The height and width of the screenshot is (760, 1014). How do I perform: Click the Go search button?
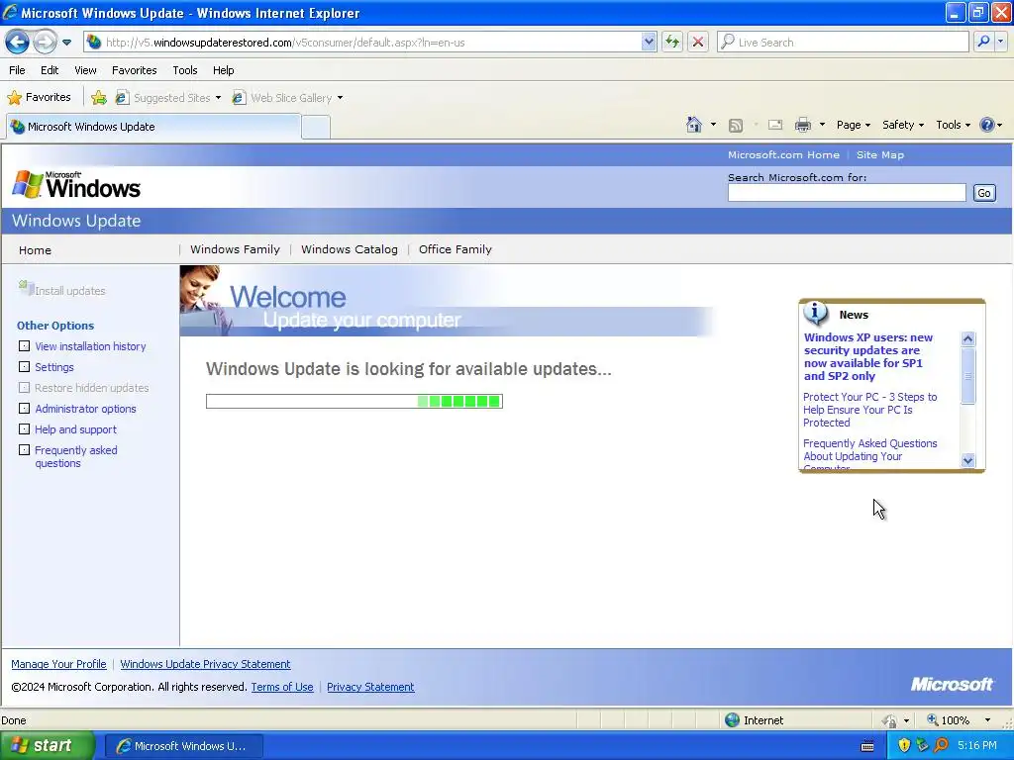[x=984, y=193]
